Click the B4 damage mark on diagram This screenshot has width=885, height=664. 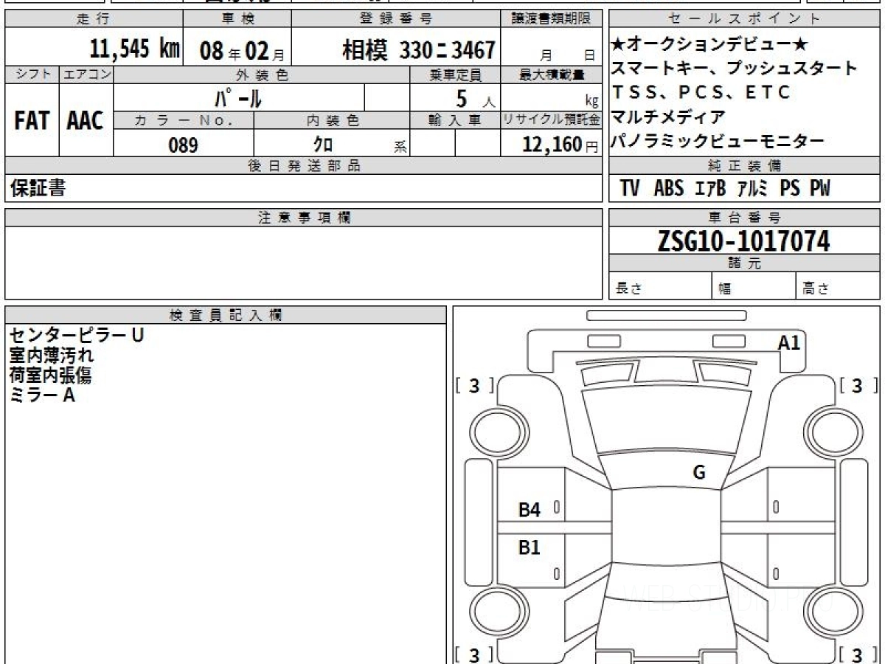pos(530,509)
